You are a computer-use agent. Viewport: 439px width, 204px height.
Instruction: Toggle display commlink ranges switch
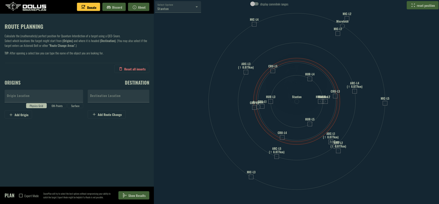coord(254,4)
